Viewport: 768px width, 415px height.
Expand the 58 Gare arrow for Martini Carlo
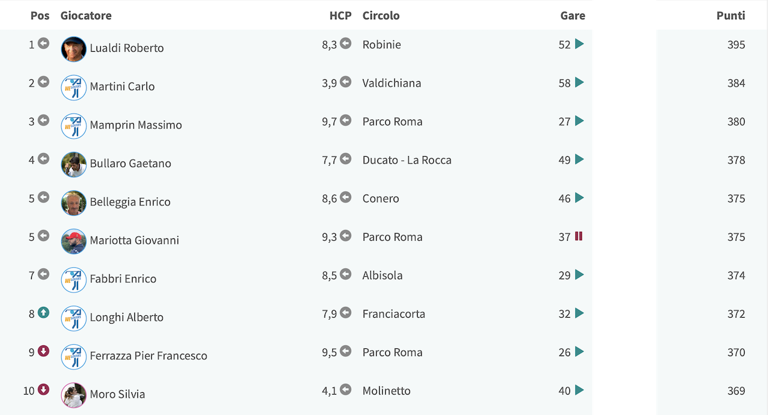coord(579,82)
